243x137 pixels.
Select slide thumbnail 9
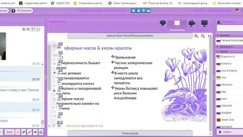coord(57,116)
